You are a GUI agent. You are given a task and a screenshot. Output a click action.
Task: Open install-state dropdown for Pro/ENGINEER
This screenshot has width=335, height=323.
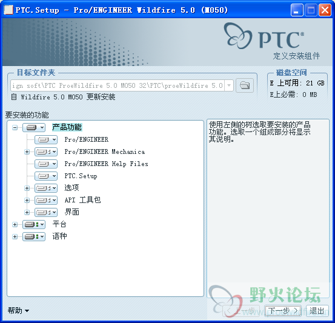coord(46,140)
